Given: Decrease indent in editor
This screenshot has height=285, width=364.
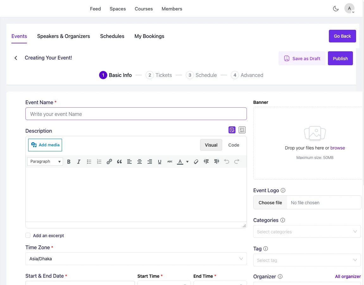Looking at the screenshot, I should [206, 162].
